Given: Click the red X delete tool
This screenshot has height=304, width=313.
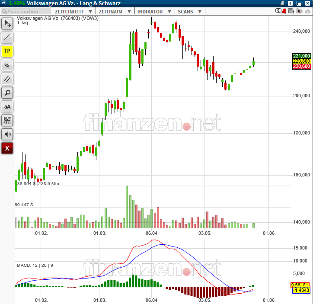Looking at the screenshot, I should point(7,148).
